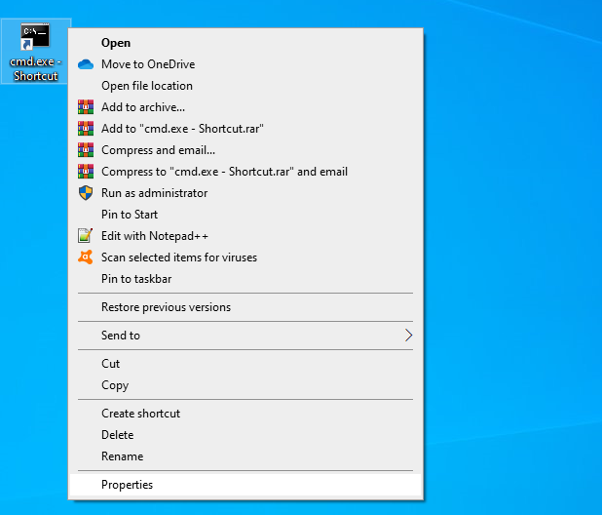Click WinRAR icon beside Add to archive
603x515 pixels.
pyautogui.click(x=86, y=107)
